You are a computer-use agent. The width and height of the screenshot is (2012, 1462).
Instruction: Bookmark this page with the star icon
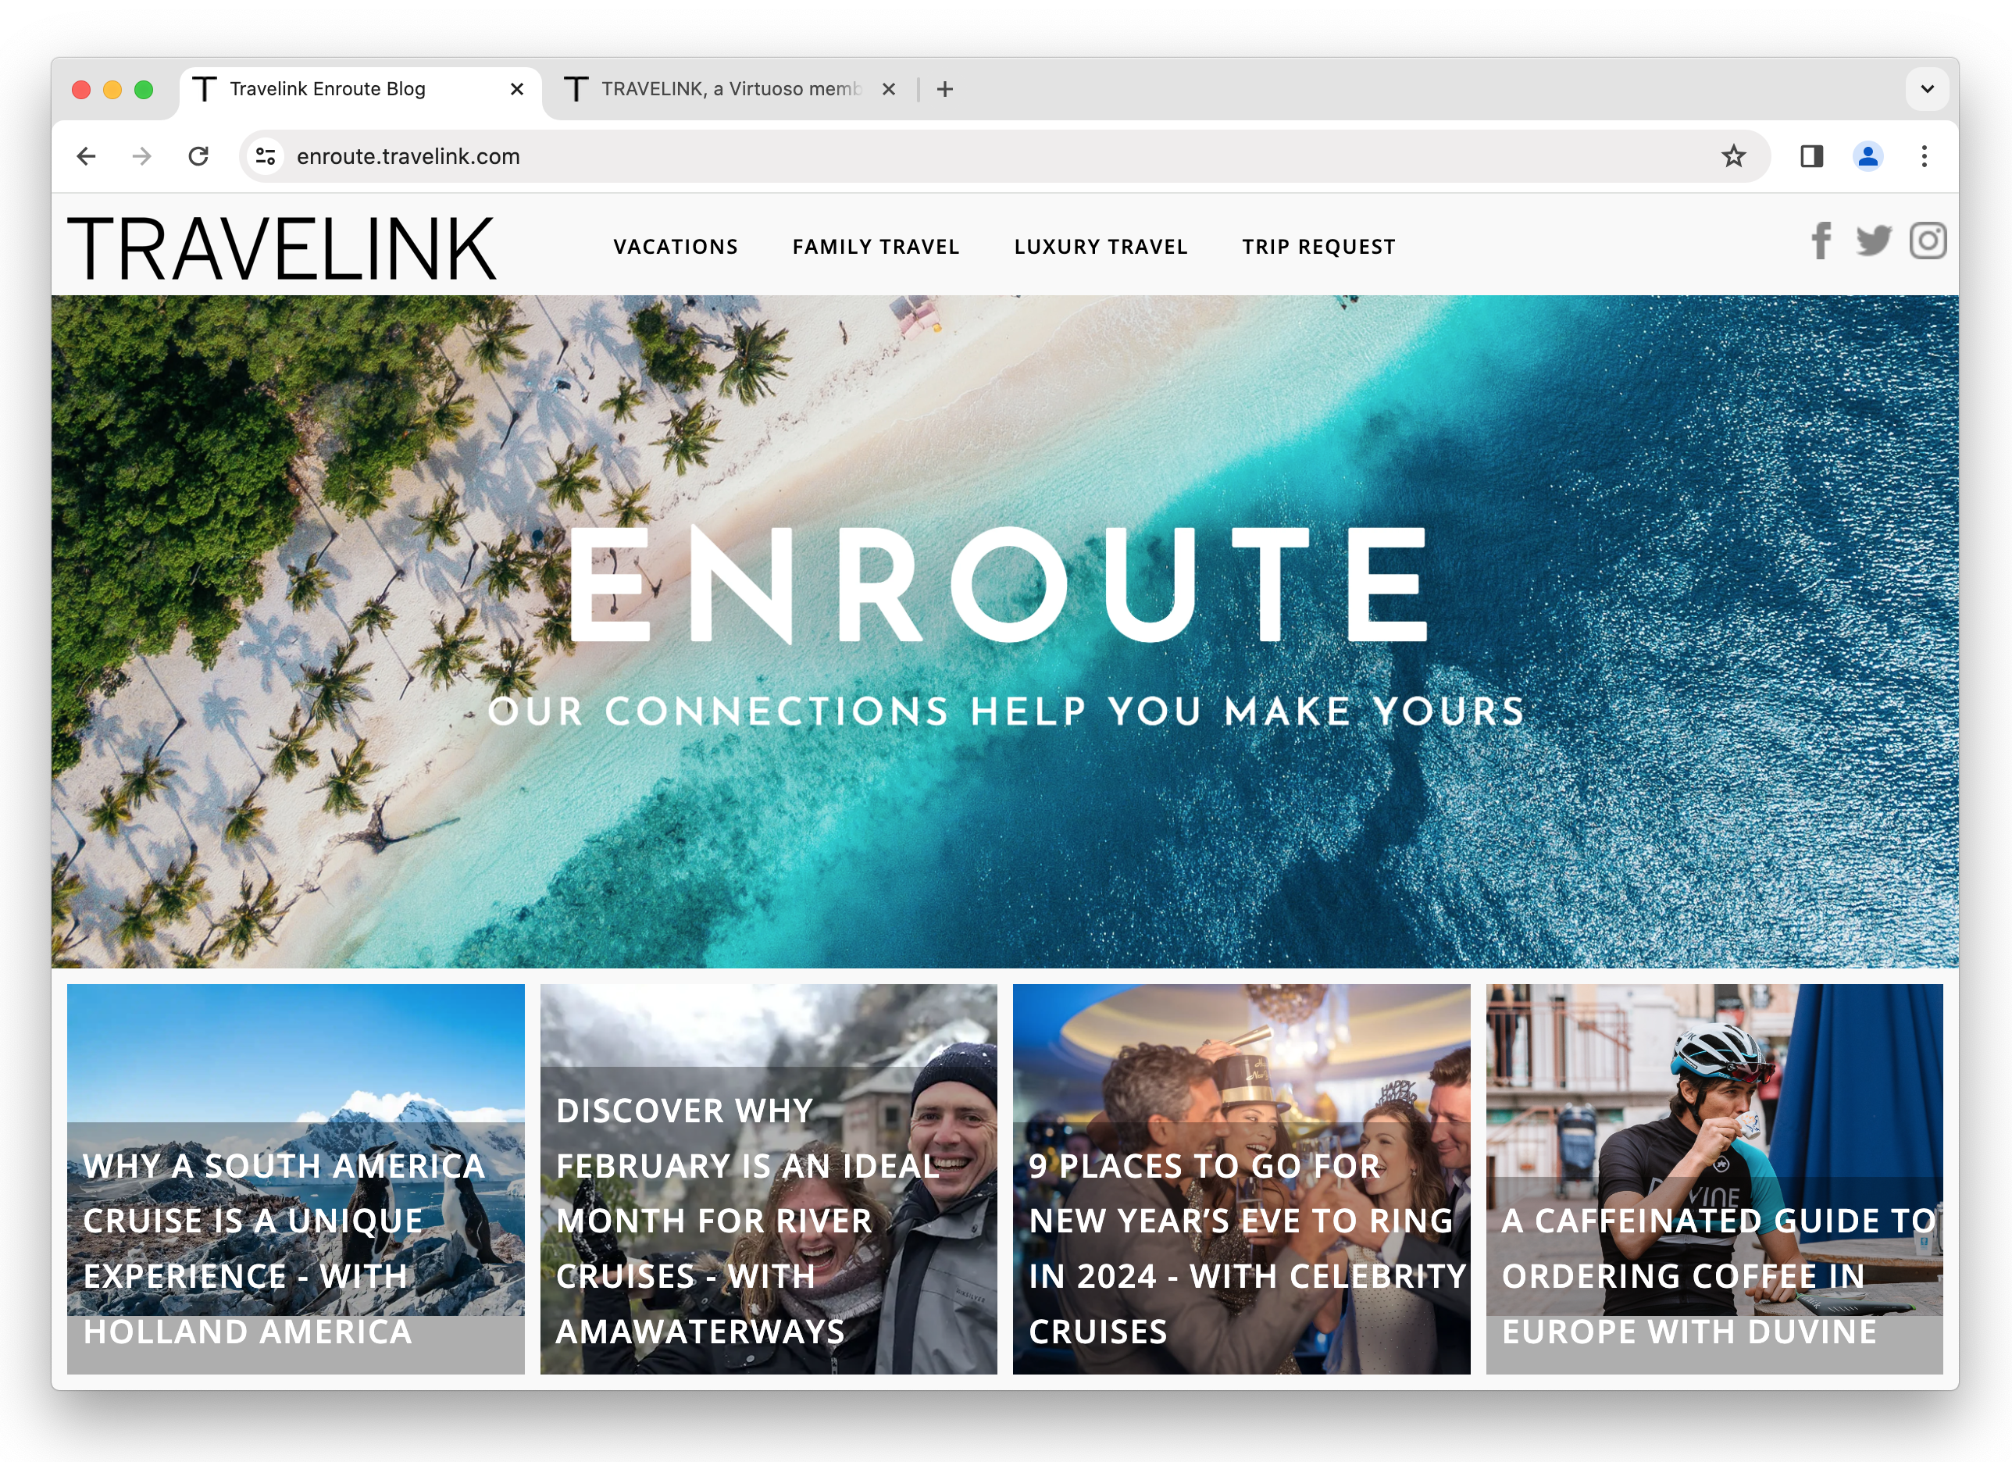[x=1732, y=157]
